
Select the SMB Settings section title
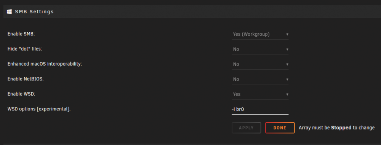pos(34,12)
